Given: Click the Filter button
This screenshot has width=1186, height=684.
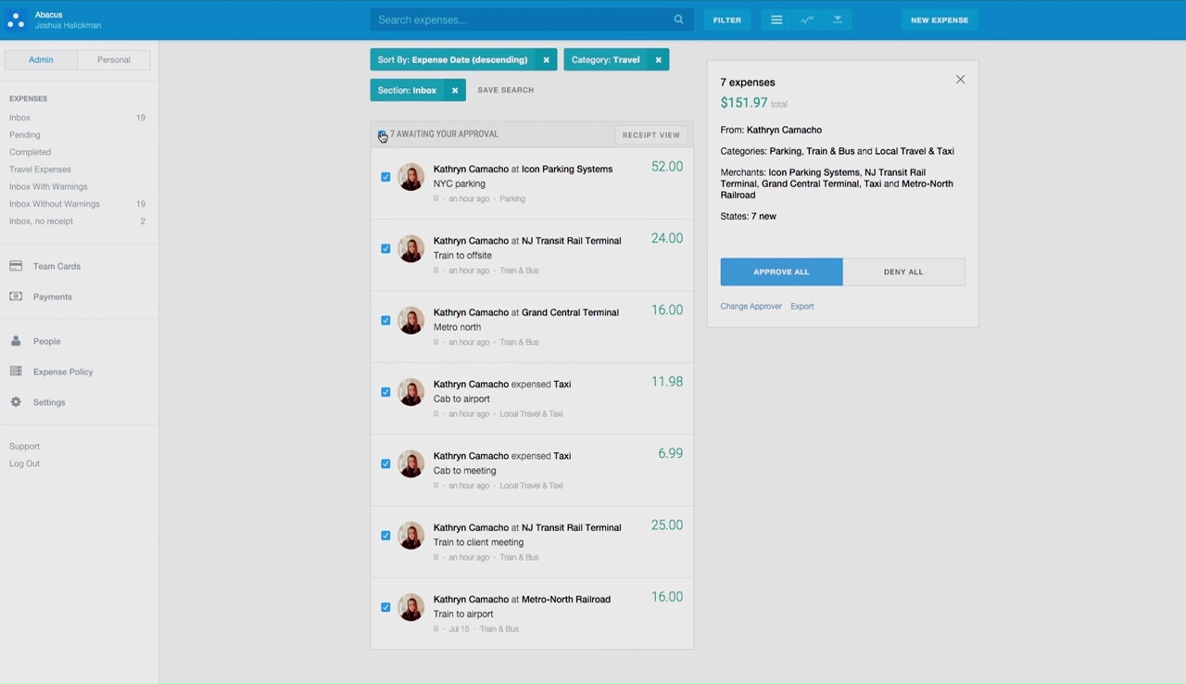Looking at the screenshot, I should (727, 19).
